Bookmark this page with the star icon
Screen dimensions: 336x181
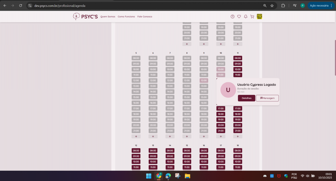point(272,6)
